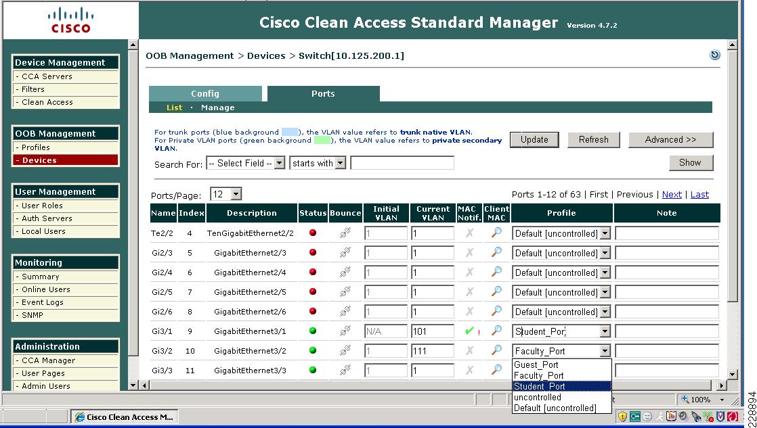Open the Advanced >> options
This screenshot has width=757, height=428.
pos(670,140)
